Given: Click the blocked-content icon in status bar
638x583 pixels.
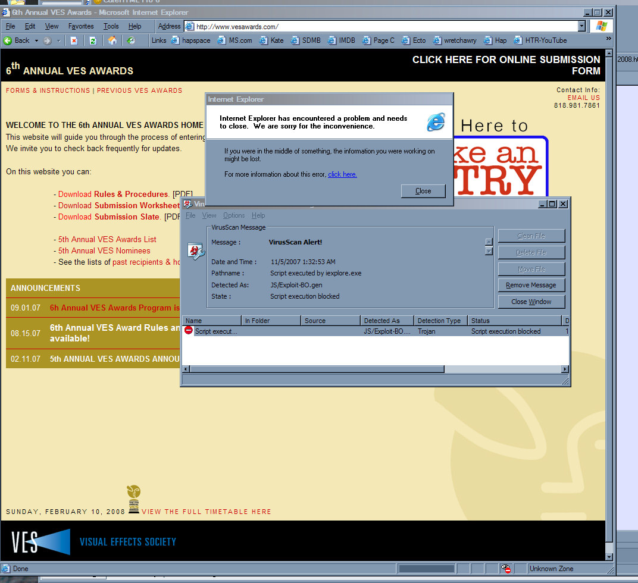Looking at the screenshot, I should coord(505,569).
